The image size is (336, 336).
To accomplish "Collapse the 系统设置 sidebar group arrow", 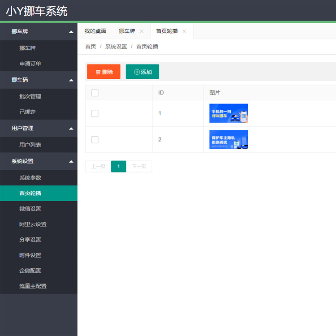I will click(x=71, y=162).
